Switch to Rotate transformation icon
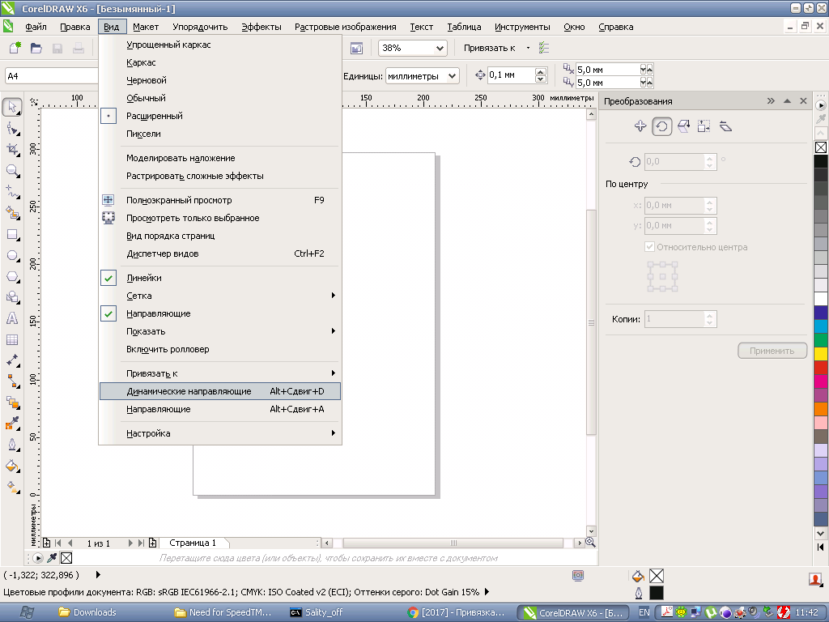 point(662,126)
